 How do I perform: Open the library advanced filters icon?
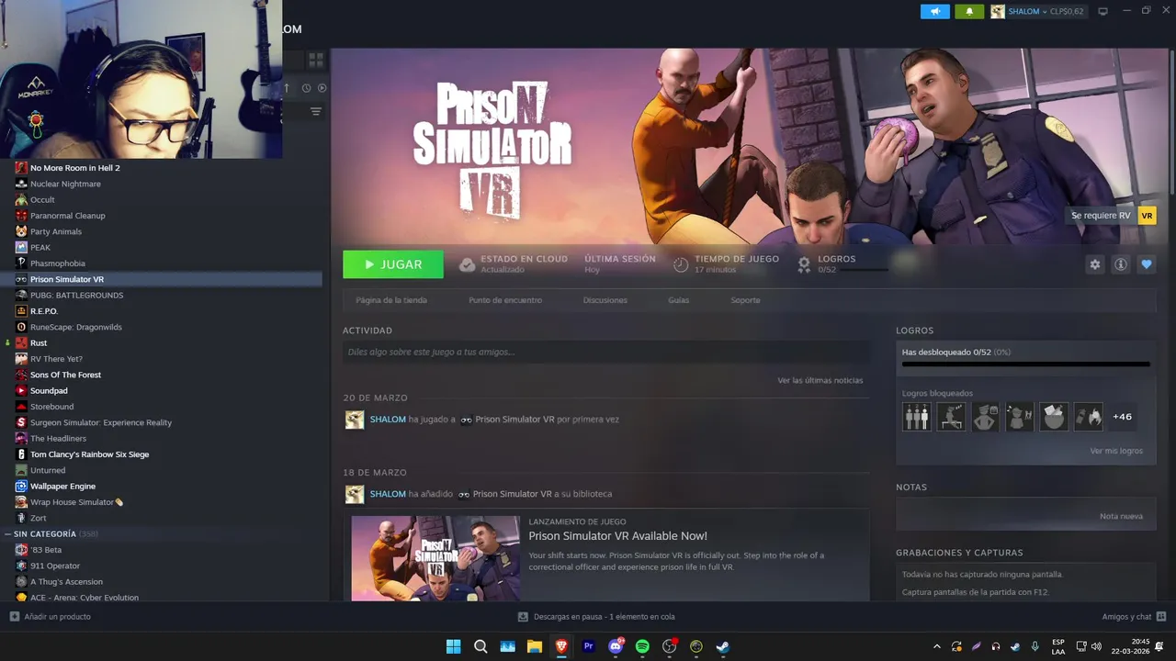click(x=316, y=112)
